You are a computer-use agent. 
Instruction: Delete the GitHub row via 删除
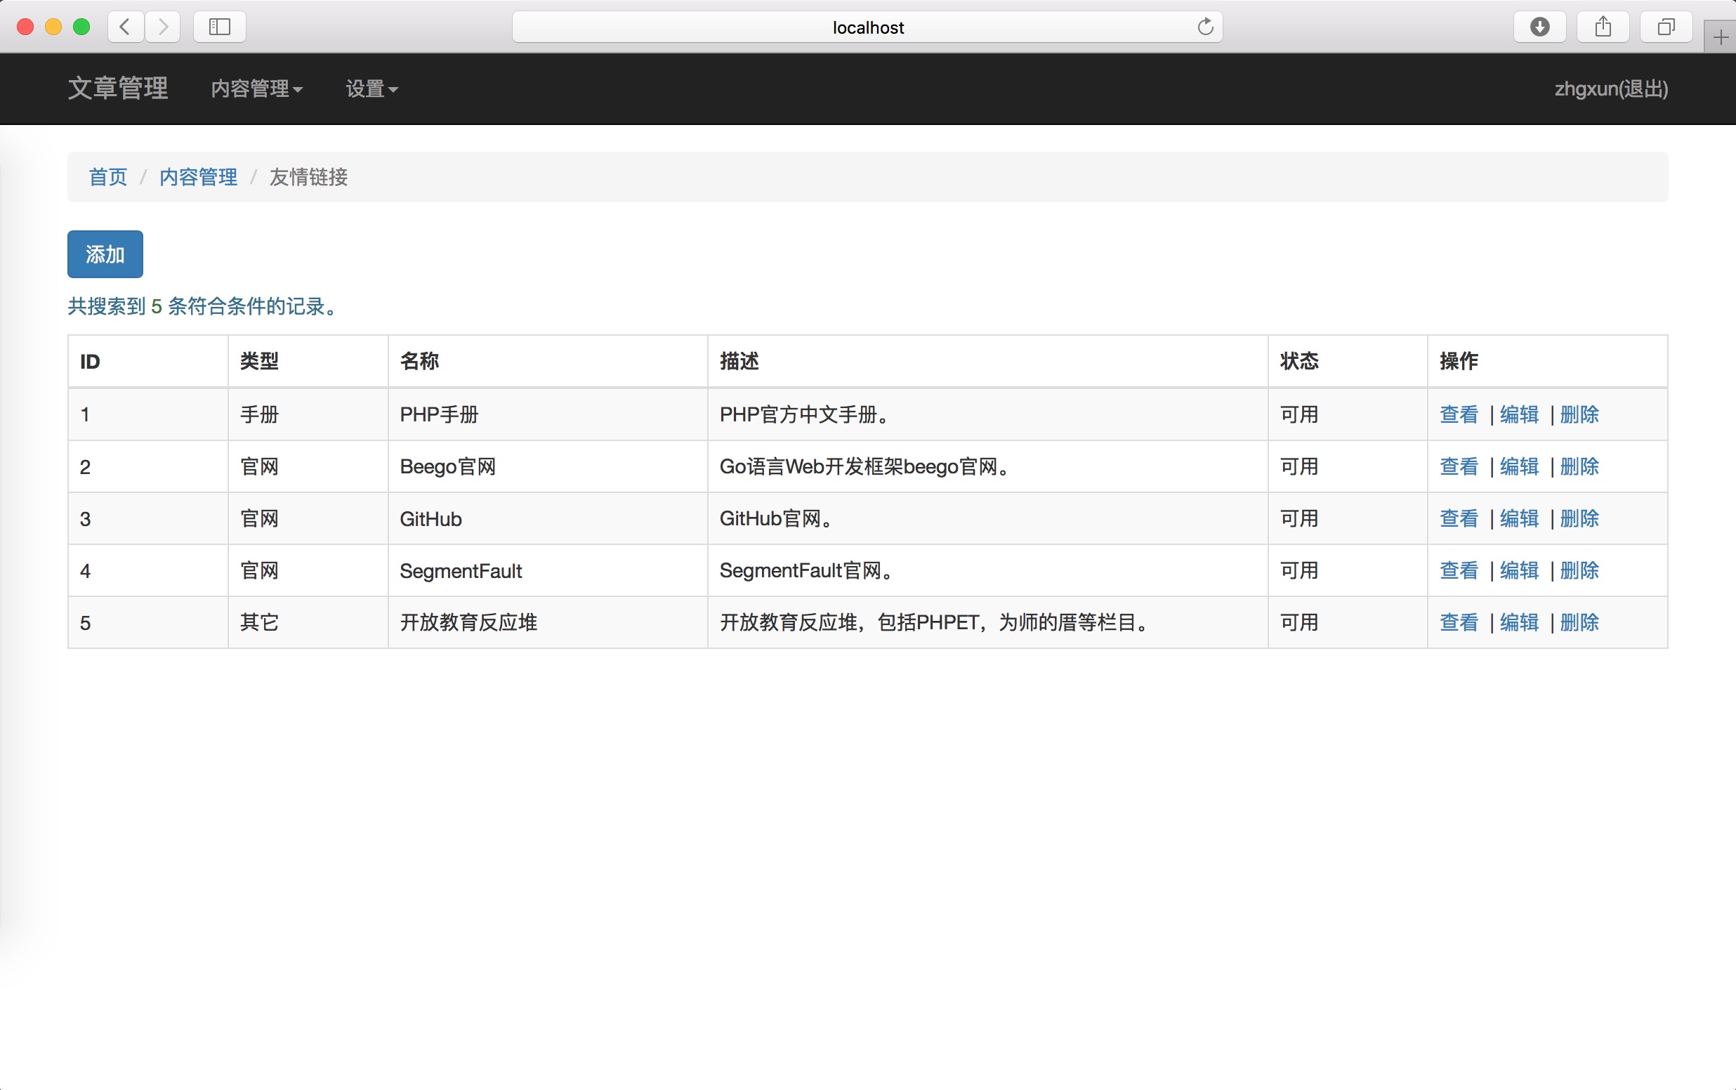(1579, 518)
